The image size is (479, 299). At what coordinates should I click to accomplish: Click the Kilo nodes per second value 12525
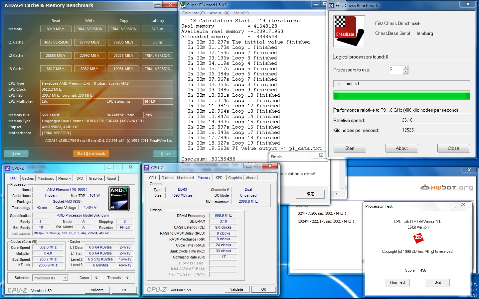(x=436, y=130)
